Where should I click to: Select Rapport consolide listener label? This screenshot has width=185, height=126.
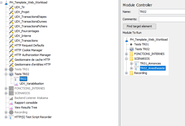(x=26, y=103)
